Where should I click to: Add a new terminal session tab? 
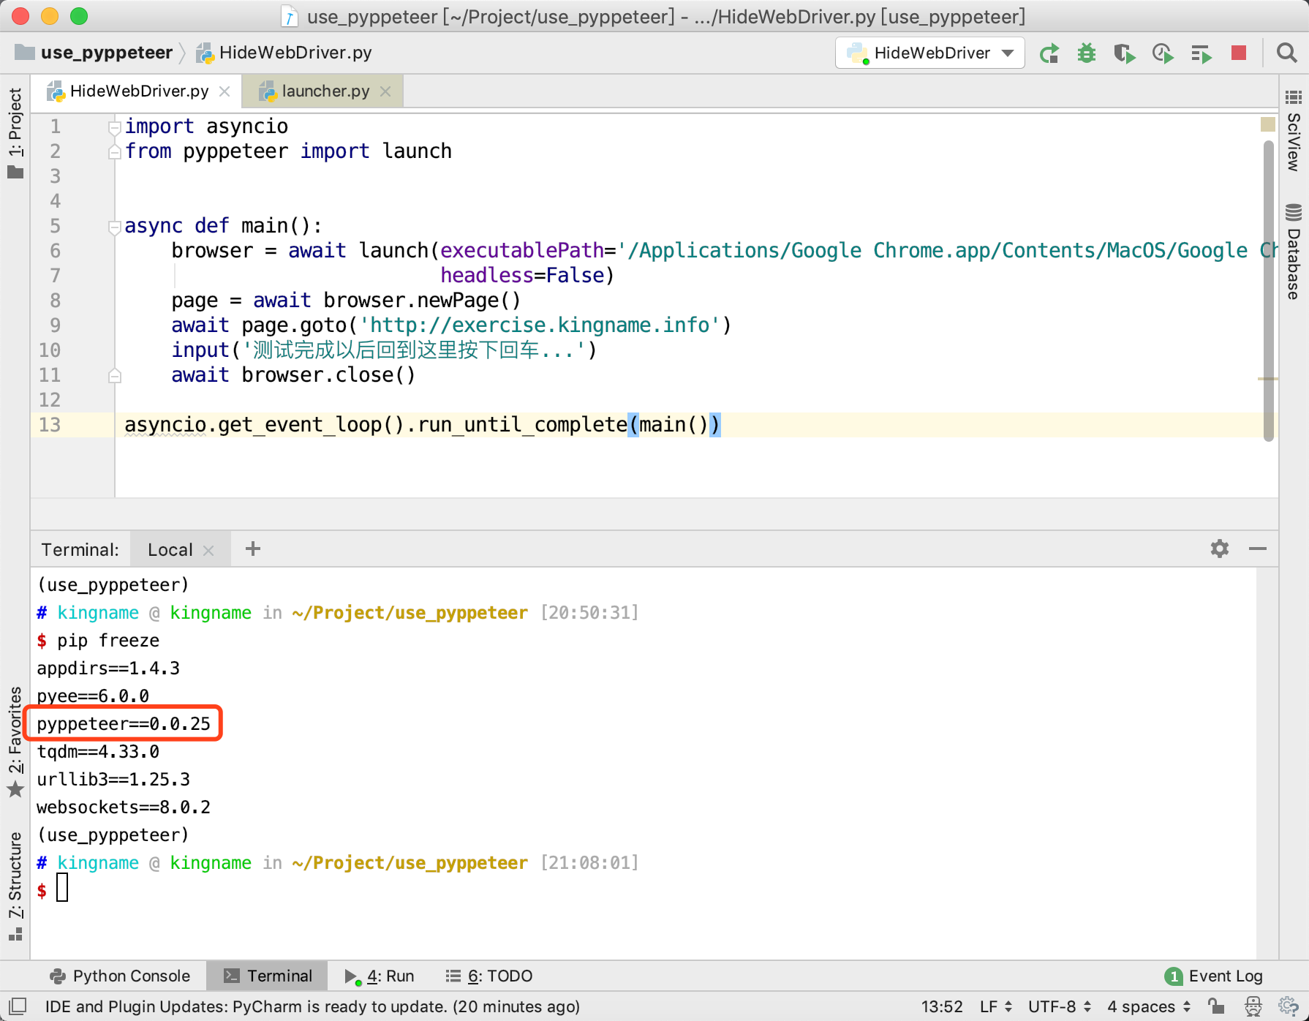click(253, 549)
